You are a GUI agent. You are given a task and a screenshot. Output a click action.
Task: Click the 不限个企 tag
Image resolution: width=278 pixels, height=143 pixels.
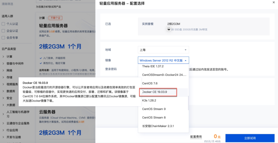coord(56,18)
